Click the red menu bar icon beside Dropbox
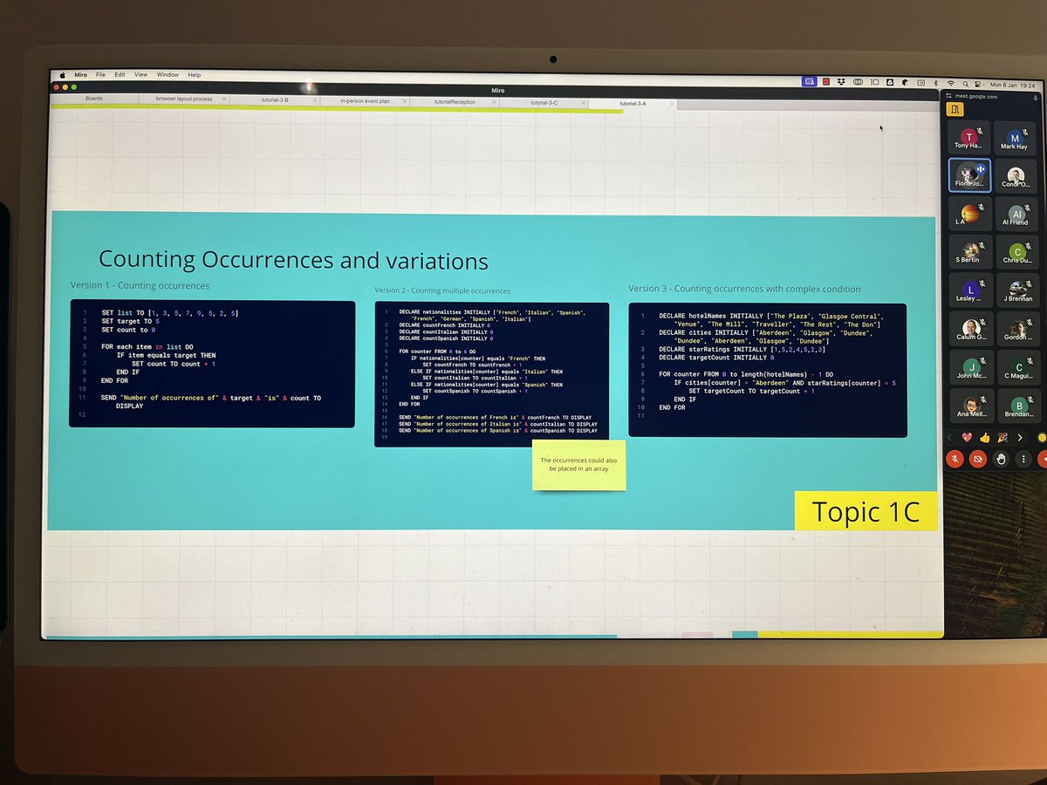This screenshot has height=785, width=1047. pos(826,81)
